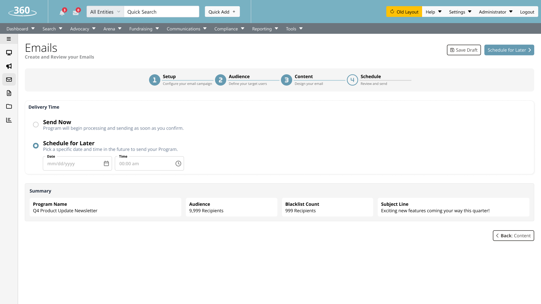This screenshot has width=541, height=304.
Task: Click the 360 logo
Action: (x=23, y=11)
